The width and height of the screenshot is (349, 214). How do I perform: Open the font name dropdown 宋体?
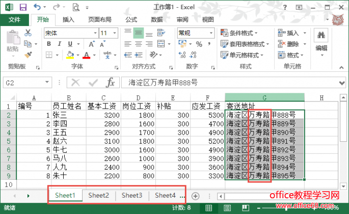point(95,33)
